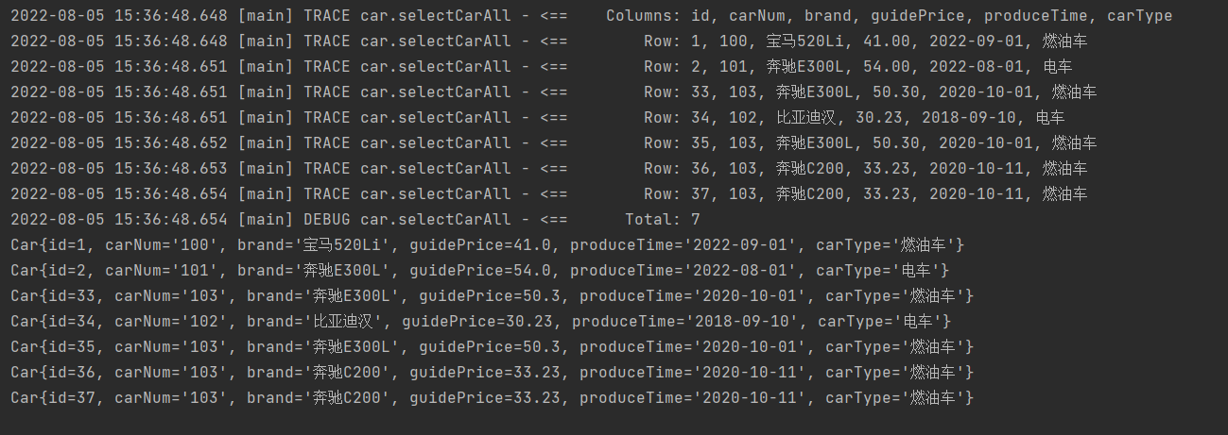1228x435 pixels.
Task: Click the Car{id=34} 比亚迪汉 output line
Action: tap(481, 322)
